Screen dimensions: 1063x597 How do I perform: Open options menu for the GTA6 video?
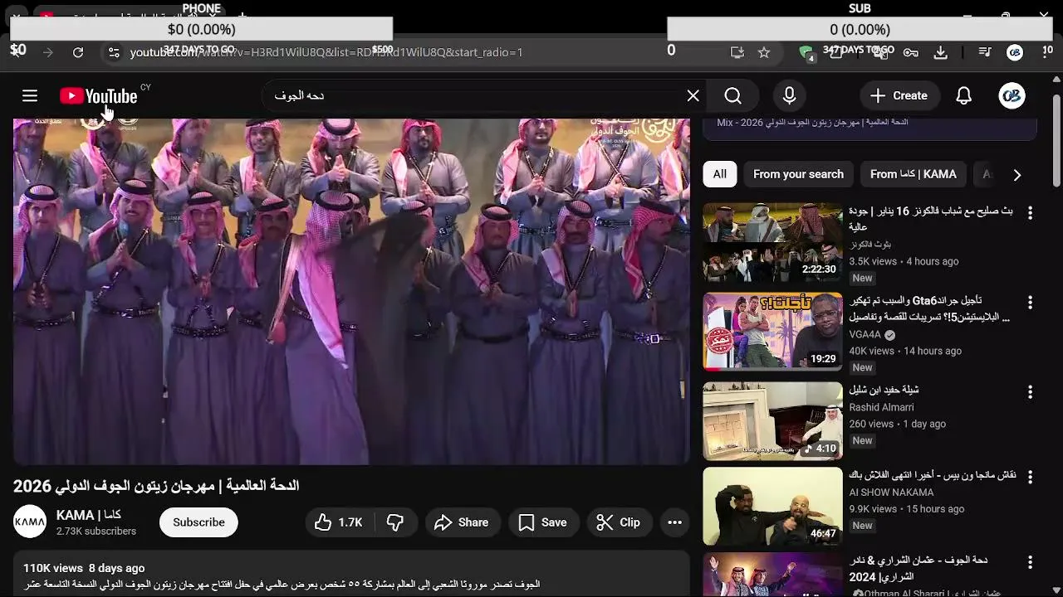pyautogui.click(x=1030, y=303)
